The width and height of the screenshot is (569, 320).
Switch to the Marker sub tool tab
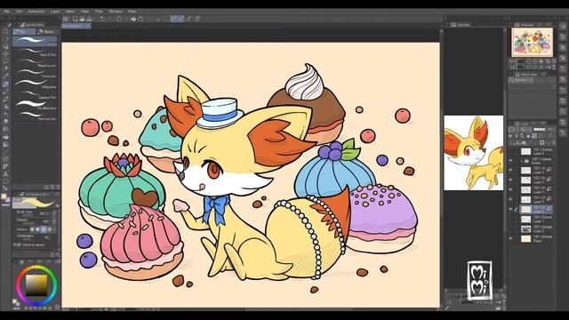pyautogui.click(x=48, y=32)
